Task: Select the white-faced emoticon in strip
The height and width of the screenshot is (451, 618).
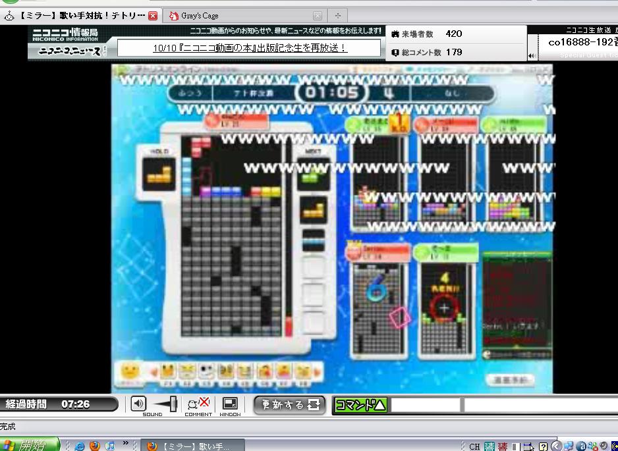Action: [206, 372]
